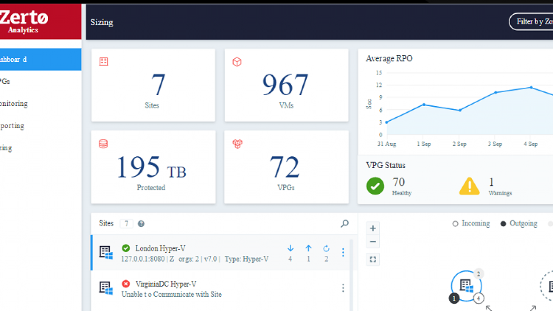Viewport: 553px width, 311px height.
Task: Click the 72 VPGs summary card
Action: [x=286, y=167]
